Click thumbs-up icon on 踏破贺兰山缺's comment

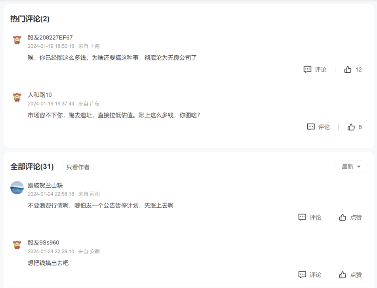click(x=343, y=217)
